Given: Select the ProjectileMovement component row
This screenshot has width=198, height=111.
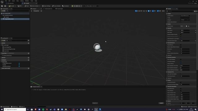Looking at the screenshot, I should [x=15, y=19].
